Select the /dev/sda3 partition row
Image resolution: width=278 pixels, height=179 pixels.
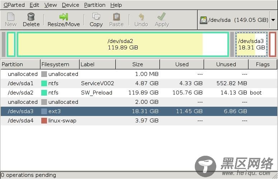pos(139,111)
